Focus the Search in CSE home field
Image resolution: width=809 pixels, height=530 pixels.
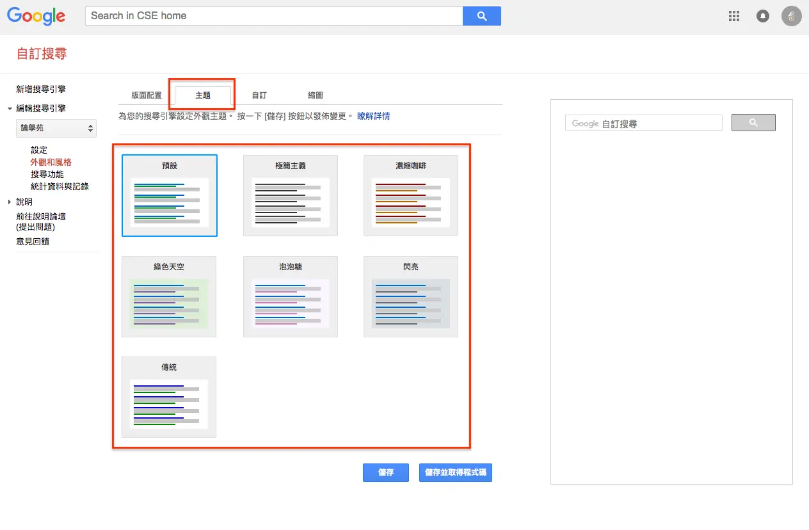pos(274,16)
